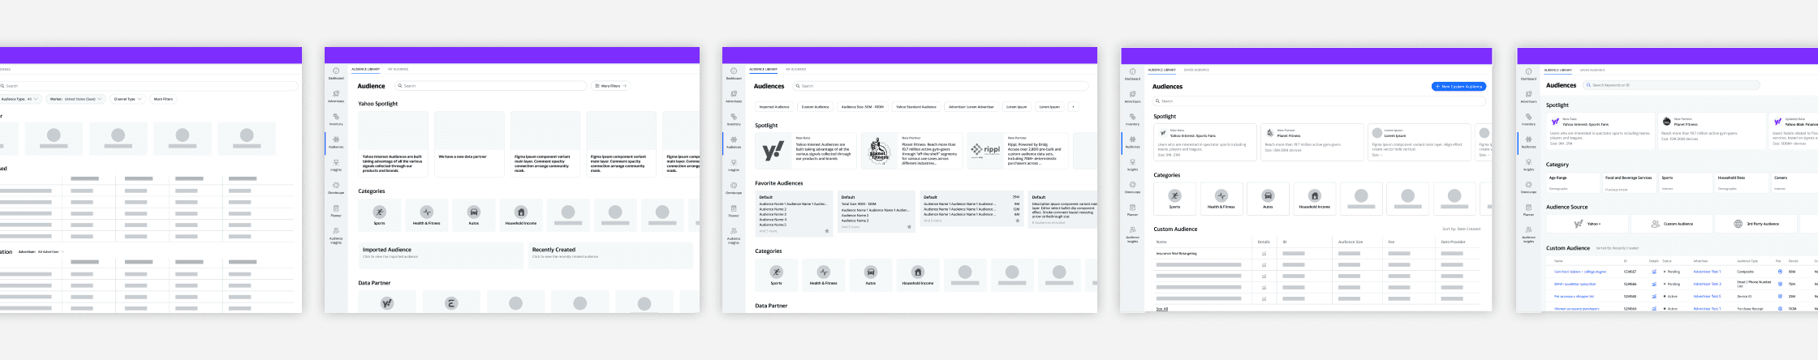
Task: Click Custom Audience filter chip in Favorite Audiences mockup
Action: click(815, 106)
